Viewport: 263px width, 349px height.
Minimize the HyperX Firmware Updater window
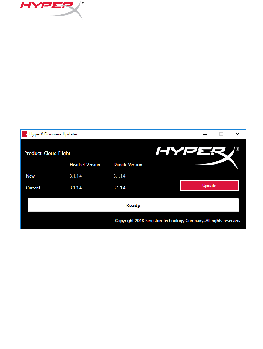205,134
